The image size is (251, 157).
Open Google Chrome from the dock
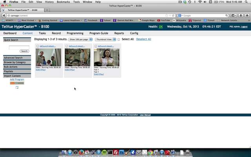point(151,152)
